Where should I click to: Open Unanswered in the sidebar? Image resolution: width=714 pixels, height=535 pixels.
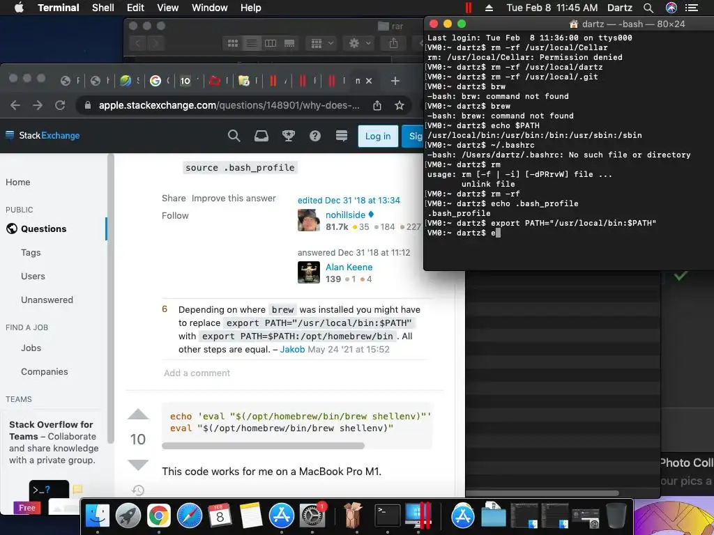click(x=47, y=300)
